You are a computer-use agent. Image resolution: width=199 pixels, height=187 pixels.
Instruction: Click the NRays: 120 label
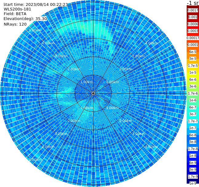[x=15, y=24]
